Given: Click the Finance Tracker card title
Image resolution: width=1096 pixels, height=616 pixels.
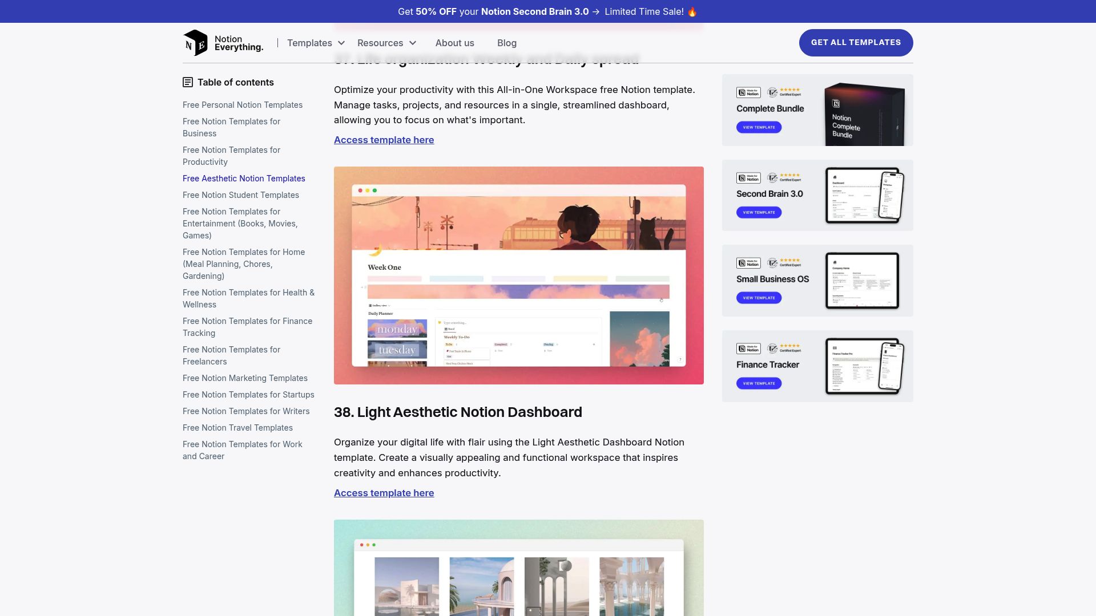Looking at the screenshot, I should coord(768,364).
